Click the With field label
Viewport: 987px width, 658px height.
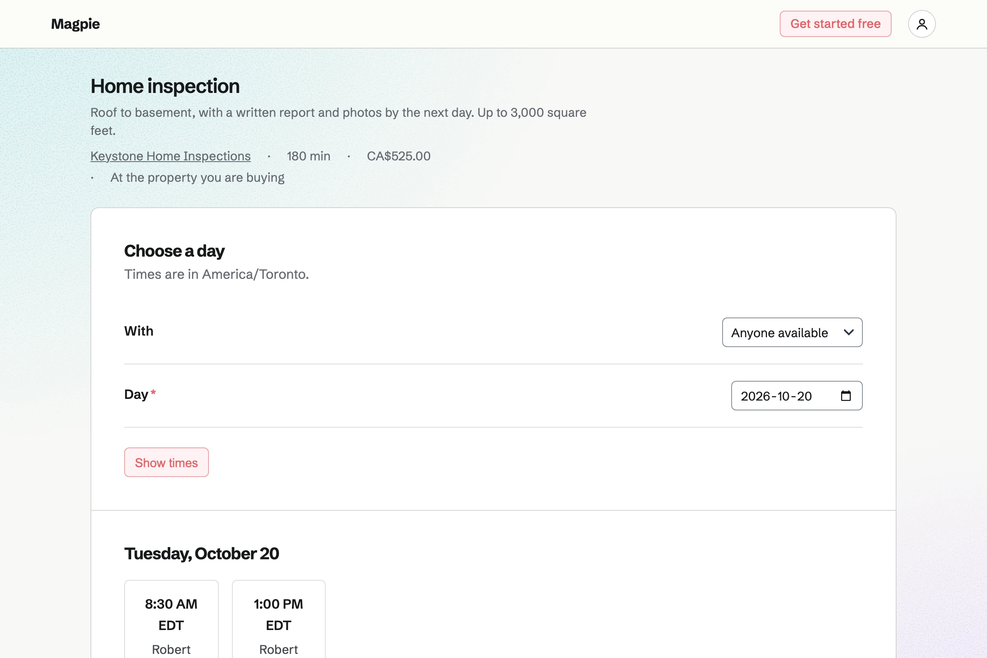139,331
